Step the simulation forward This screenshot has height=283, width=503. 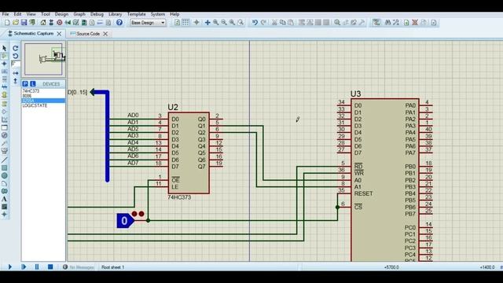point(24,266)
